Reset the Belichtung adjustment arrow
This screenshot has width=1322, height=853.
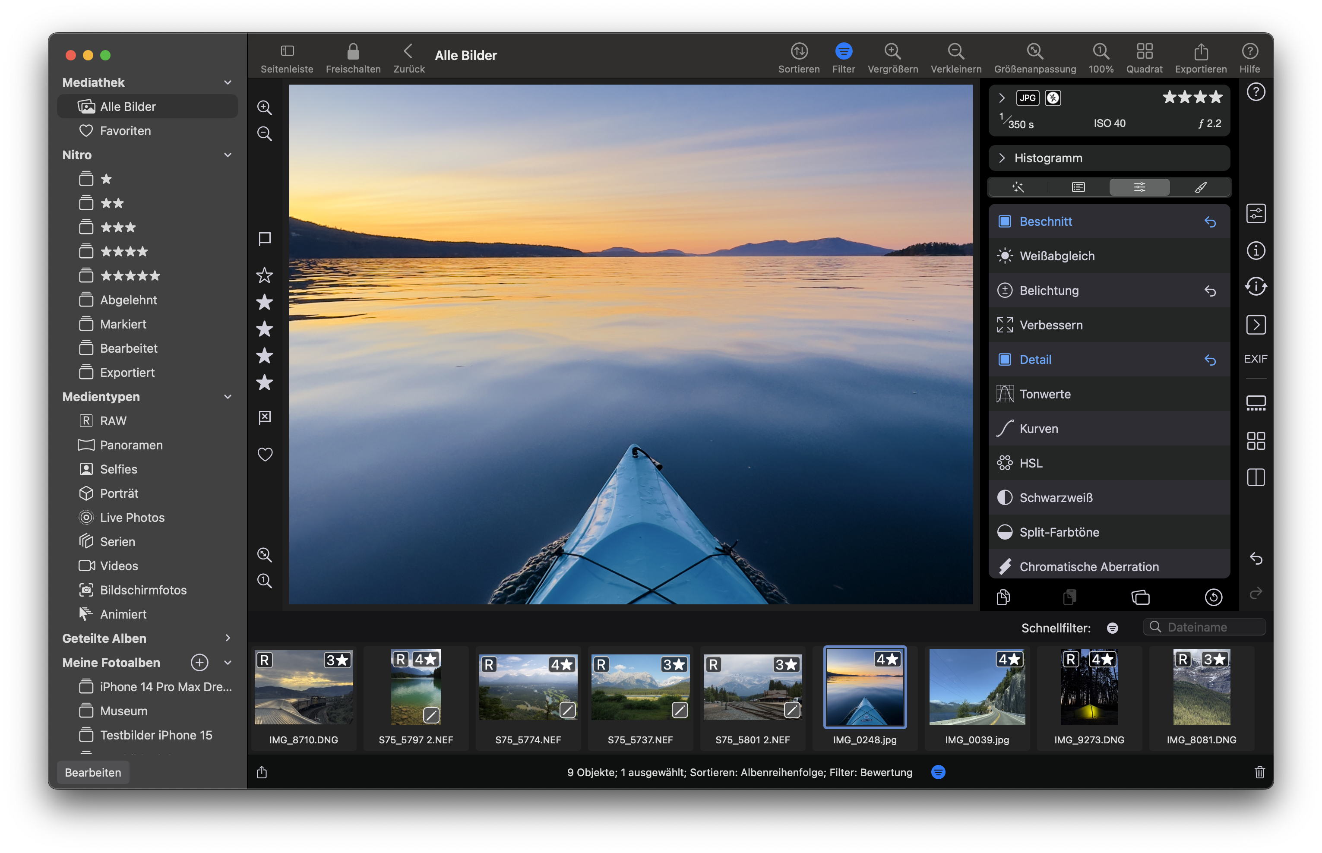coord(1210,291)
